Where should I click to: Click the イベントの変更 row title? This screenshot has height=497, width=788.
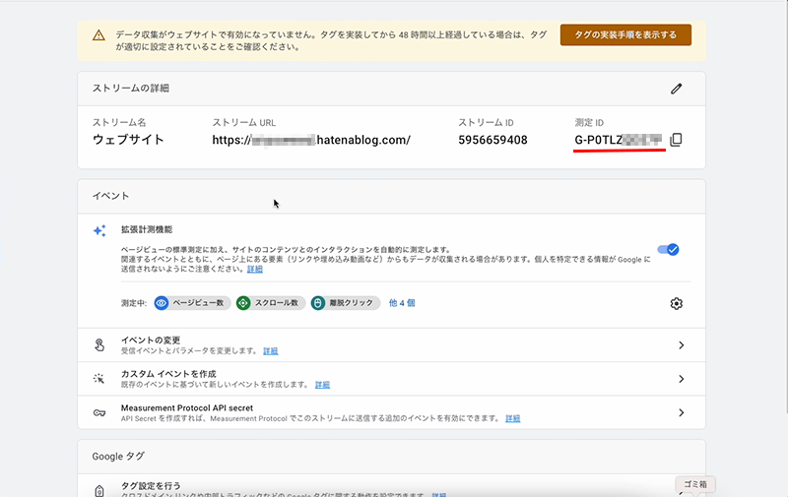coord(151,340)
